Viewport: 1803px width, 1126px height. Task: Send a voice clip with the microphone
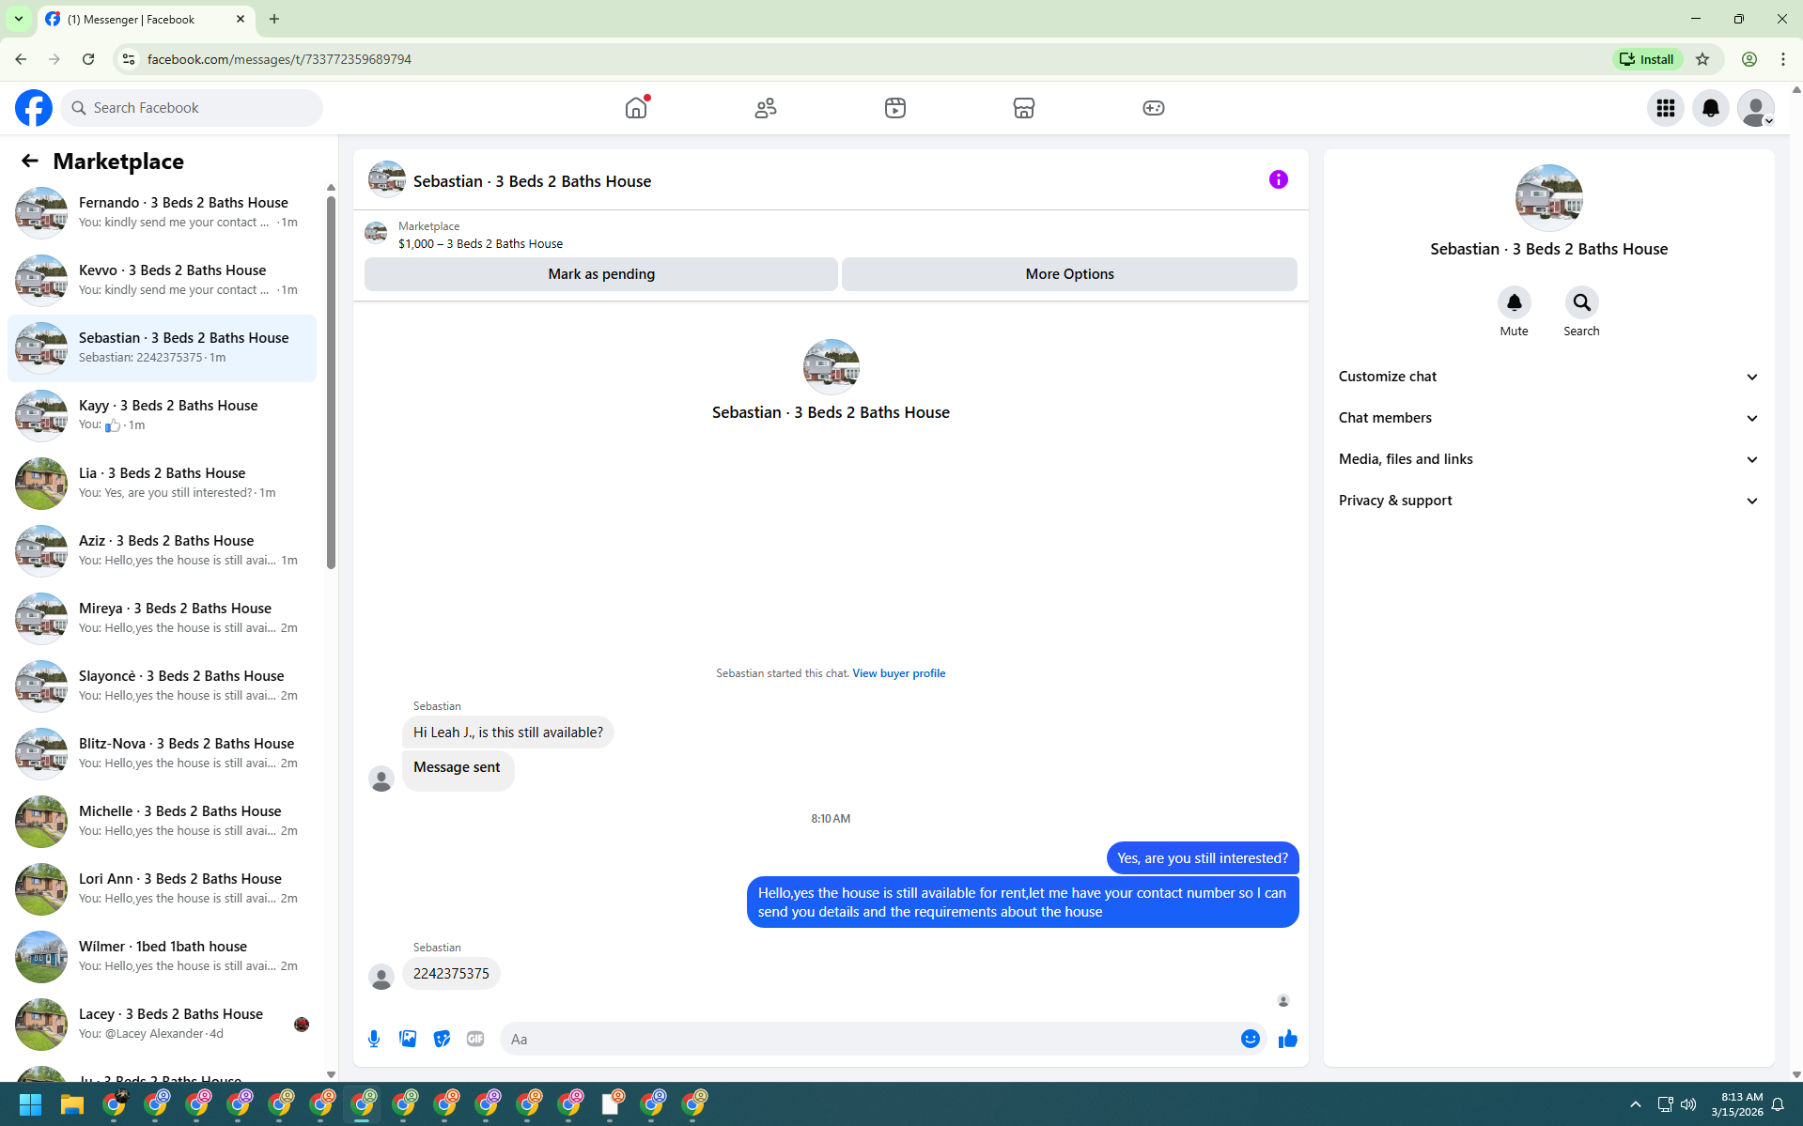click(x=374, y=1039)
